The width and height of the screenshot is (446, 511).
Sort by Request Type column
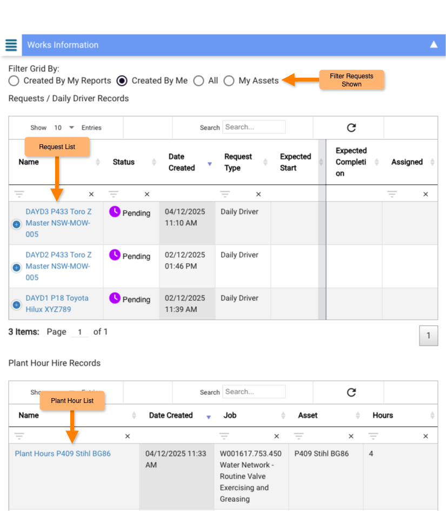265,162
